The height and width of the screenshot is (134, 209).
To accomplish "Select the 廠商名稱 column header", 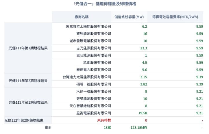I will click(x=82, y=17).
